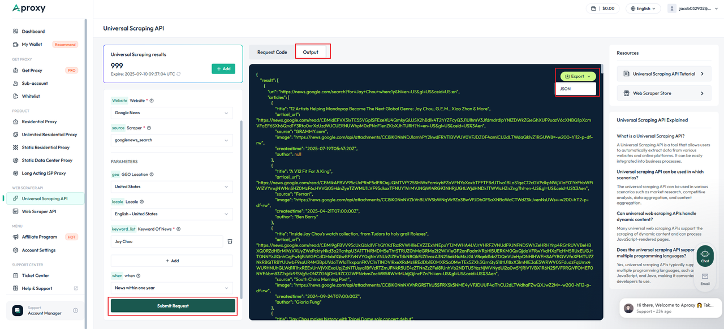The height and width of the screenshot is (329, 724).
Task: Open Long Acting ISP Proxy
Action: point(44,174)
